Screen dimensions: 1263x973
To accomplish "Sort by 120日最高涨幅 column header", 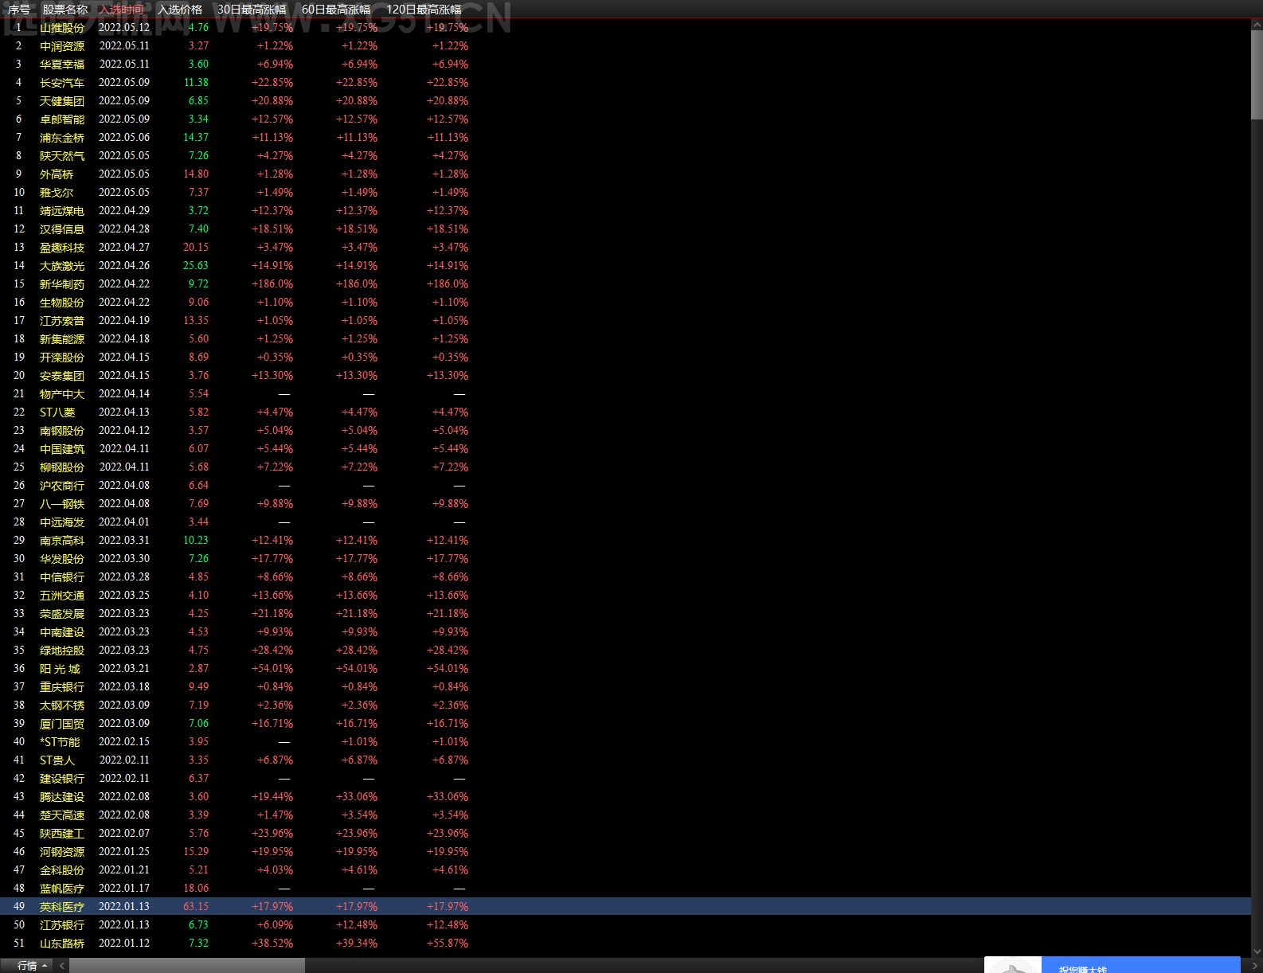I will [424, 10].
